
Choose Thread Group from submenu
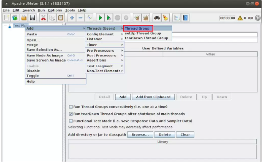pyautogui.click(x=138, y=28)
